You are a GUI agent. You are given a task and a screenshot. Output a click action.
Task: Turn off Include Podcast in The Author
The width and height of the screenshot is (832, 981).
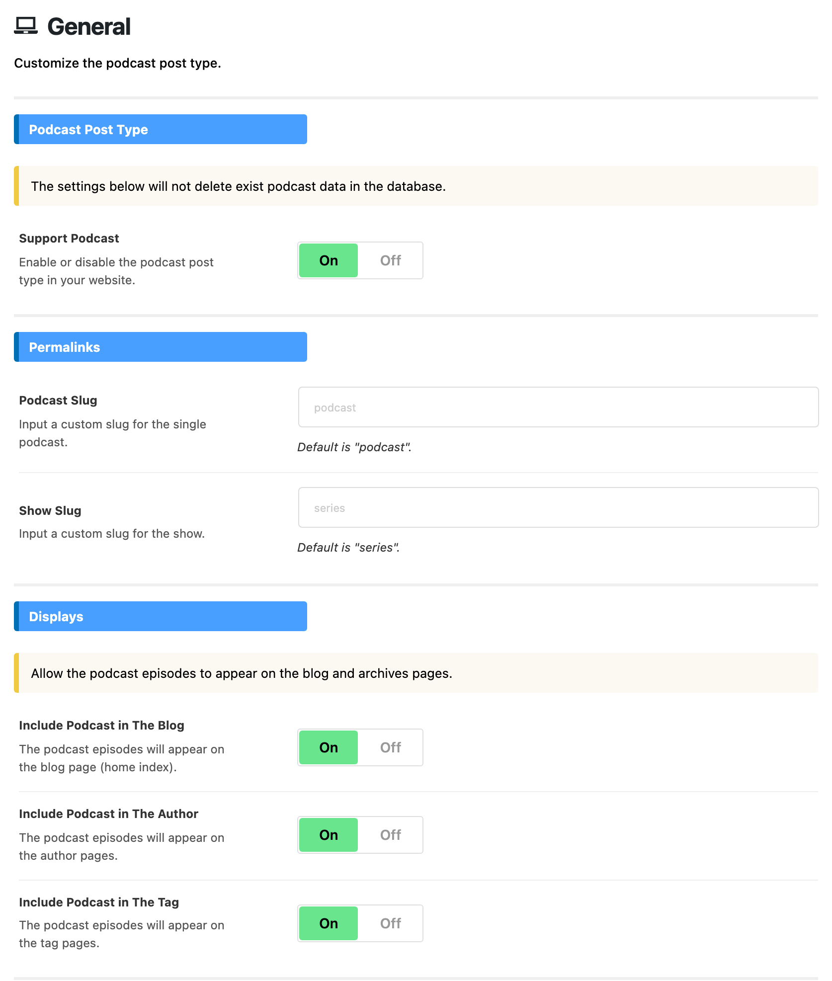pos(390,835)
